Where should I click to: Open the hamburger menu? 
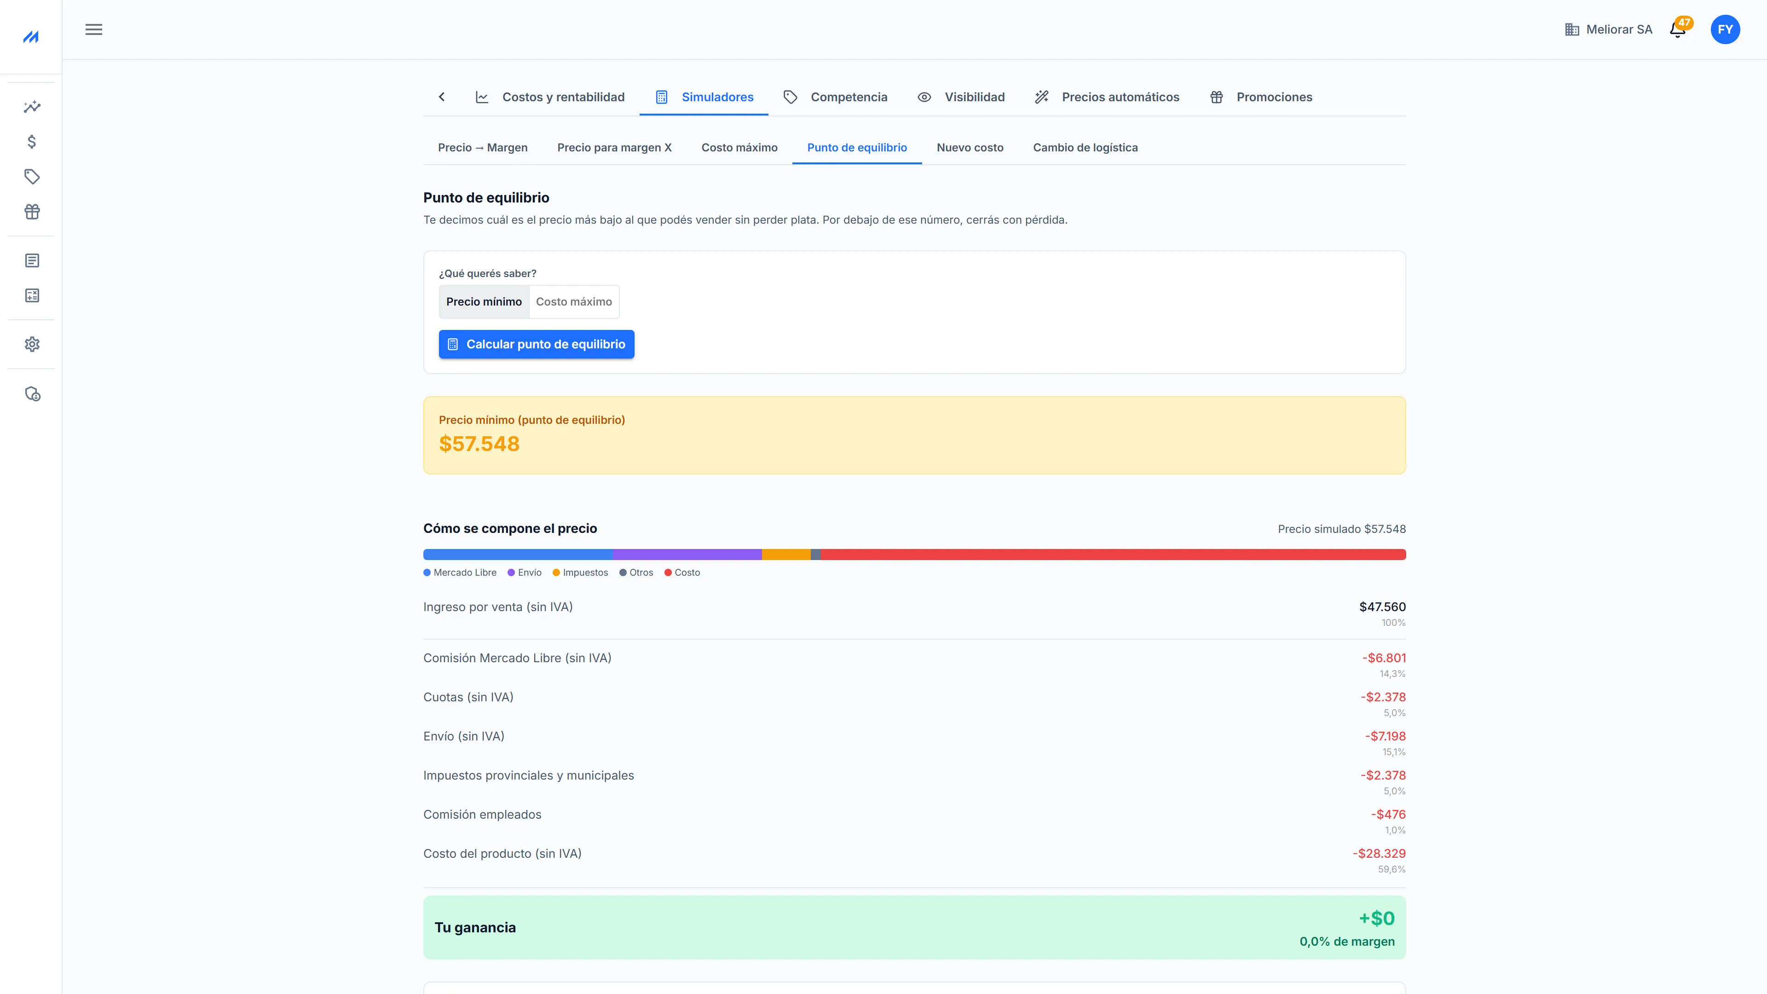pyautogui.click(x=94, y=29)
